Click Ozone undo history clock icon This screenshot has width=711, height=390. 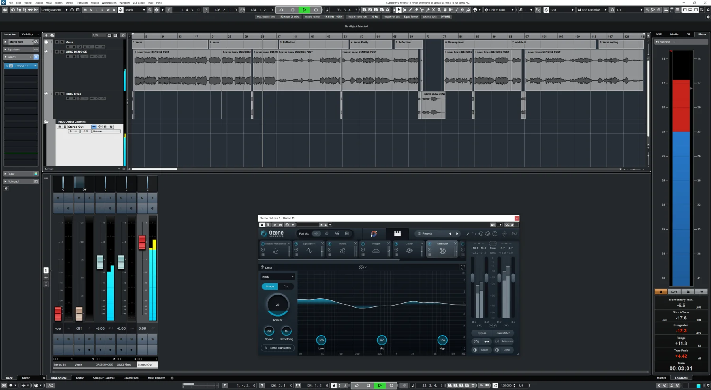coord(481,234)
